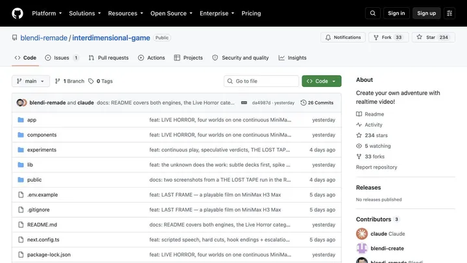Open the green Code dropdown button
The height and width of the screenshot is (263, 467).
click(321, 81)
